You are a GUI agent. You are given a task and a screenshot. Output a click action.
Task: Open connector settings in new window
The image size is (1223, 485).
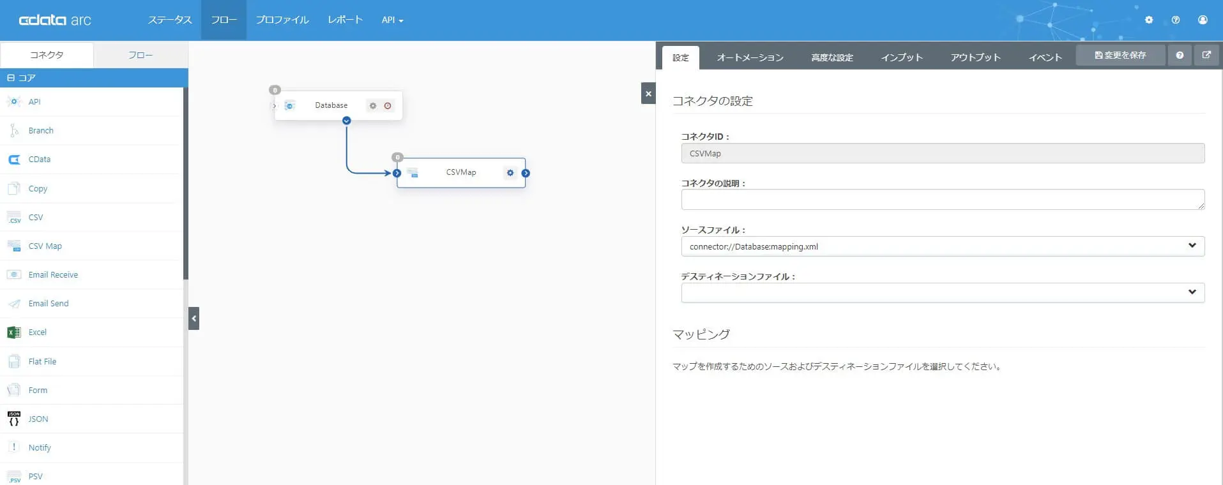[x=1206, y=56]
